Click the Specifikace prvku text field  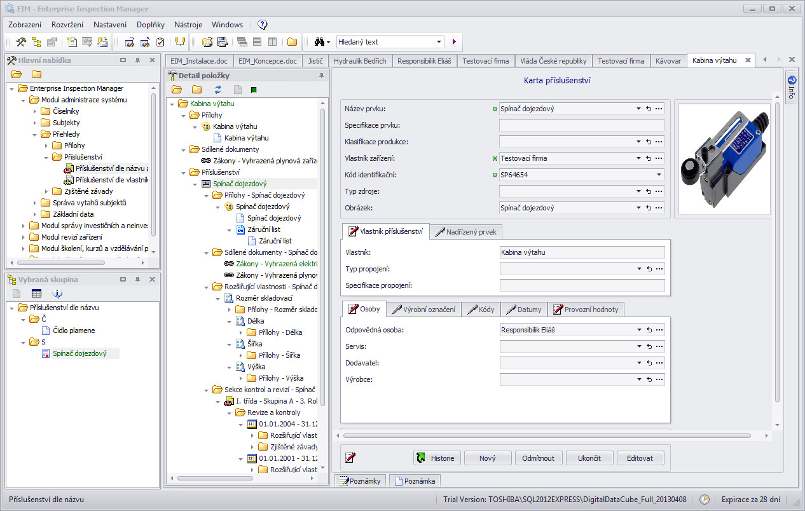coord(581,125)
